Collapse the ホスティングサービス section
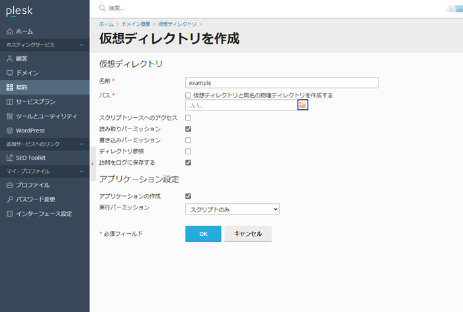The width and height of the screenshot is (463, 312). pos(81,45)
